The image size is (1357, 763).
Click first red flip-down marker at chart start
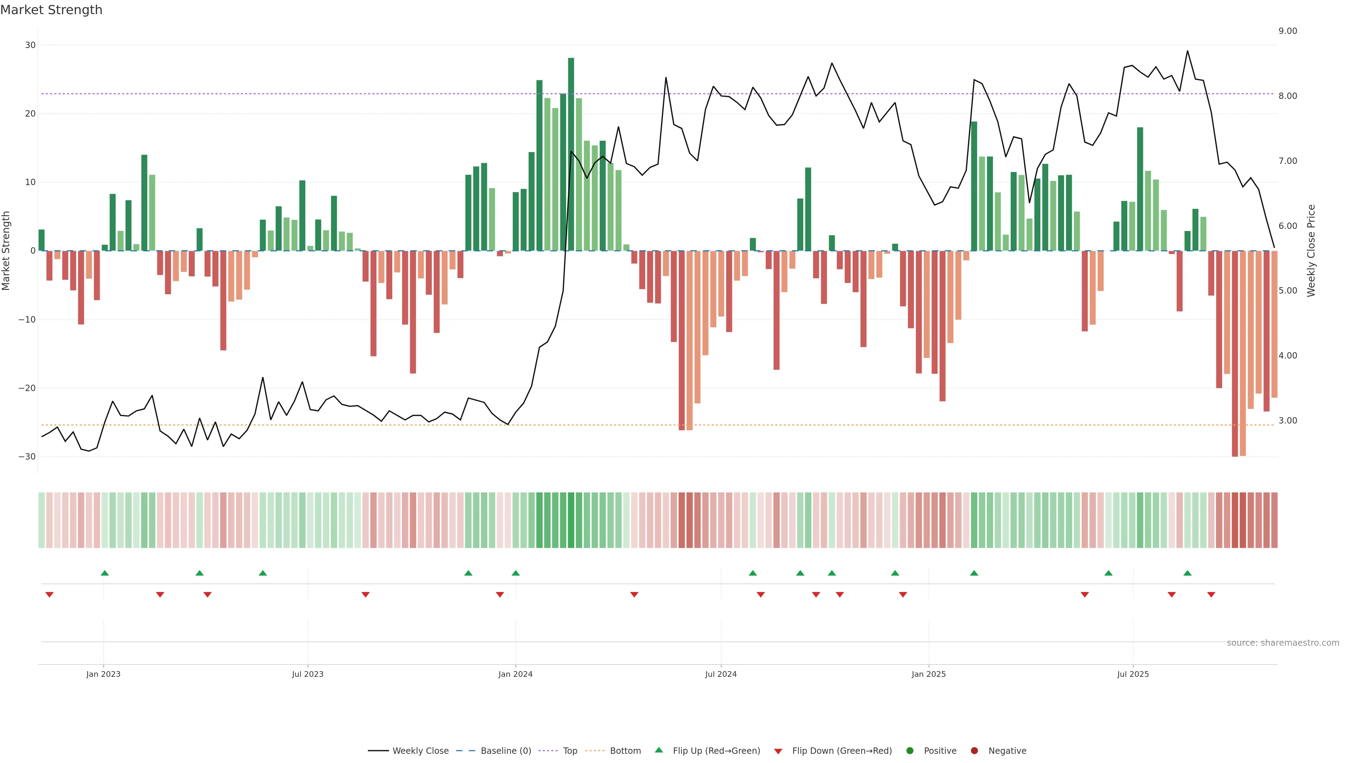tap(49, 595)
